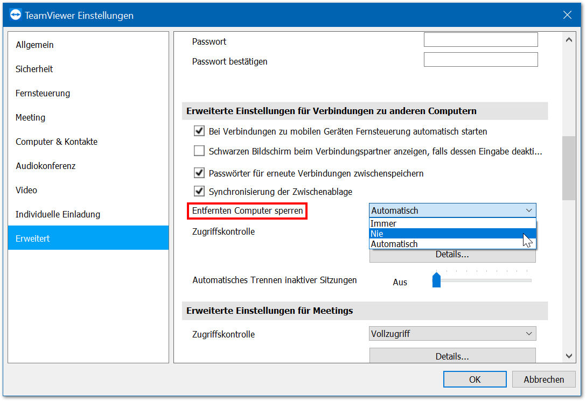Click the Abbrechen button
This screenshot has height=401, width=586.
click(543, 379)
